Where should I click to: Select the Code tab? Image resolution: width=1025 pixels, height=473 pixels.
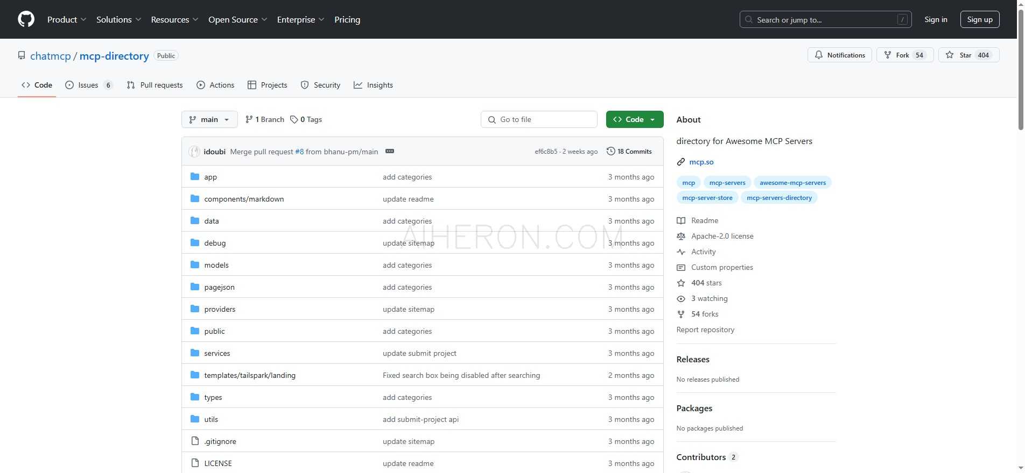pyautogui.click(x=37, y=85)
